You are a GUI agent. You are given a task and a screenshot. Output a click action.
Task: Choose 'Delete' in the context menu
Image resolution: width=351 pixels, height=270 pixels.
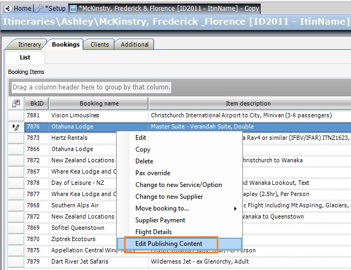point(144,161)
